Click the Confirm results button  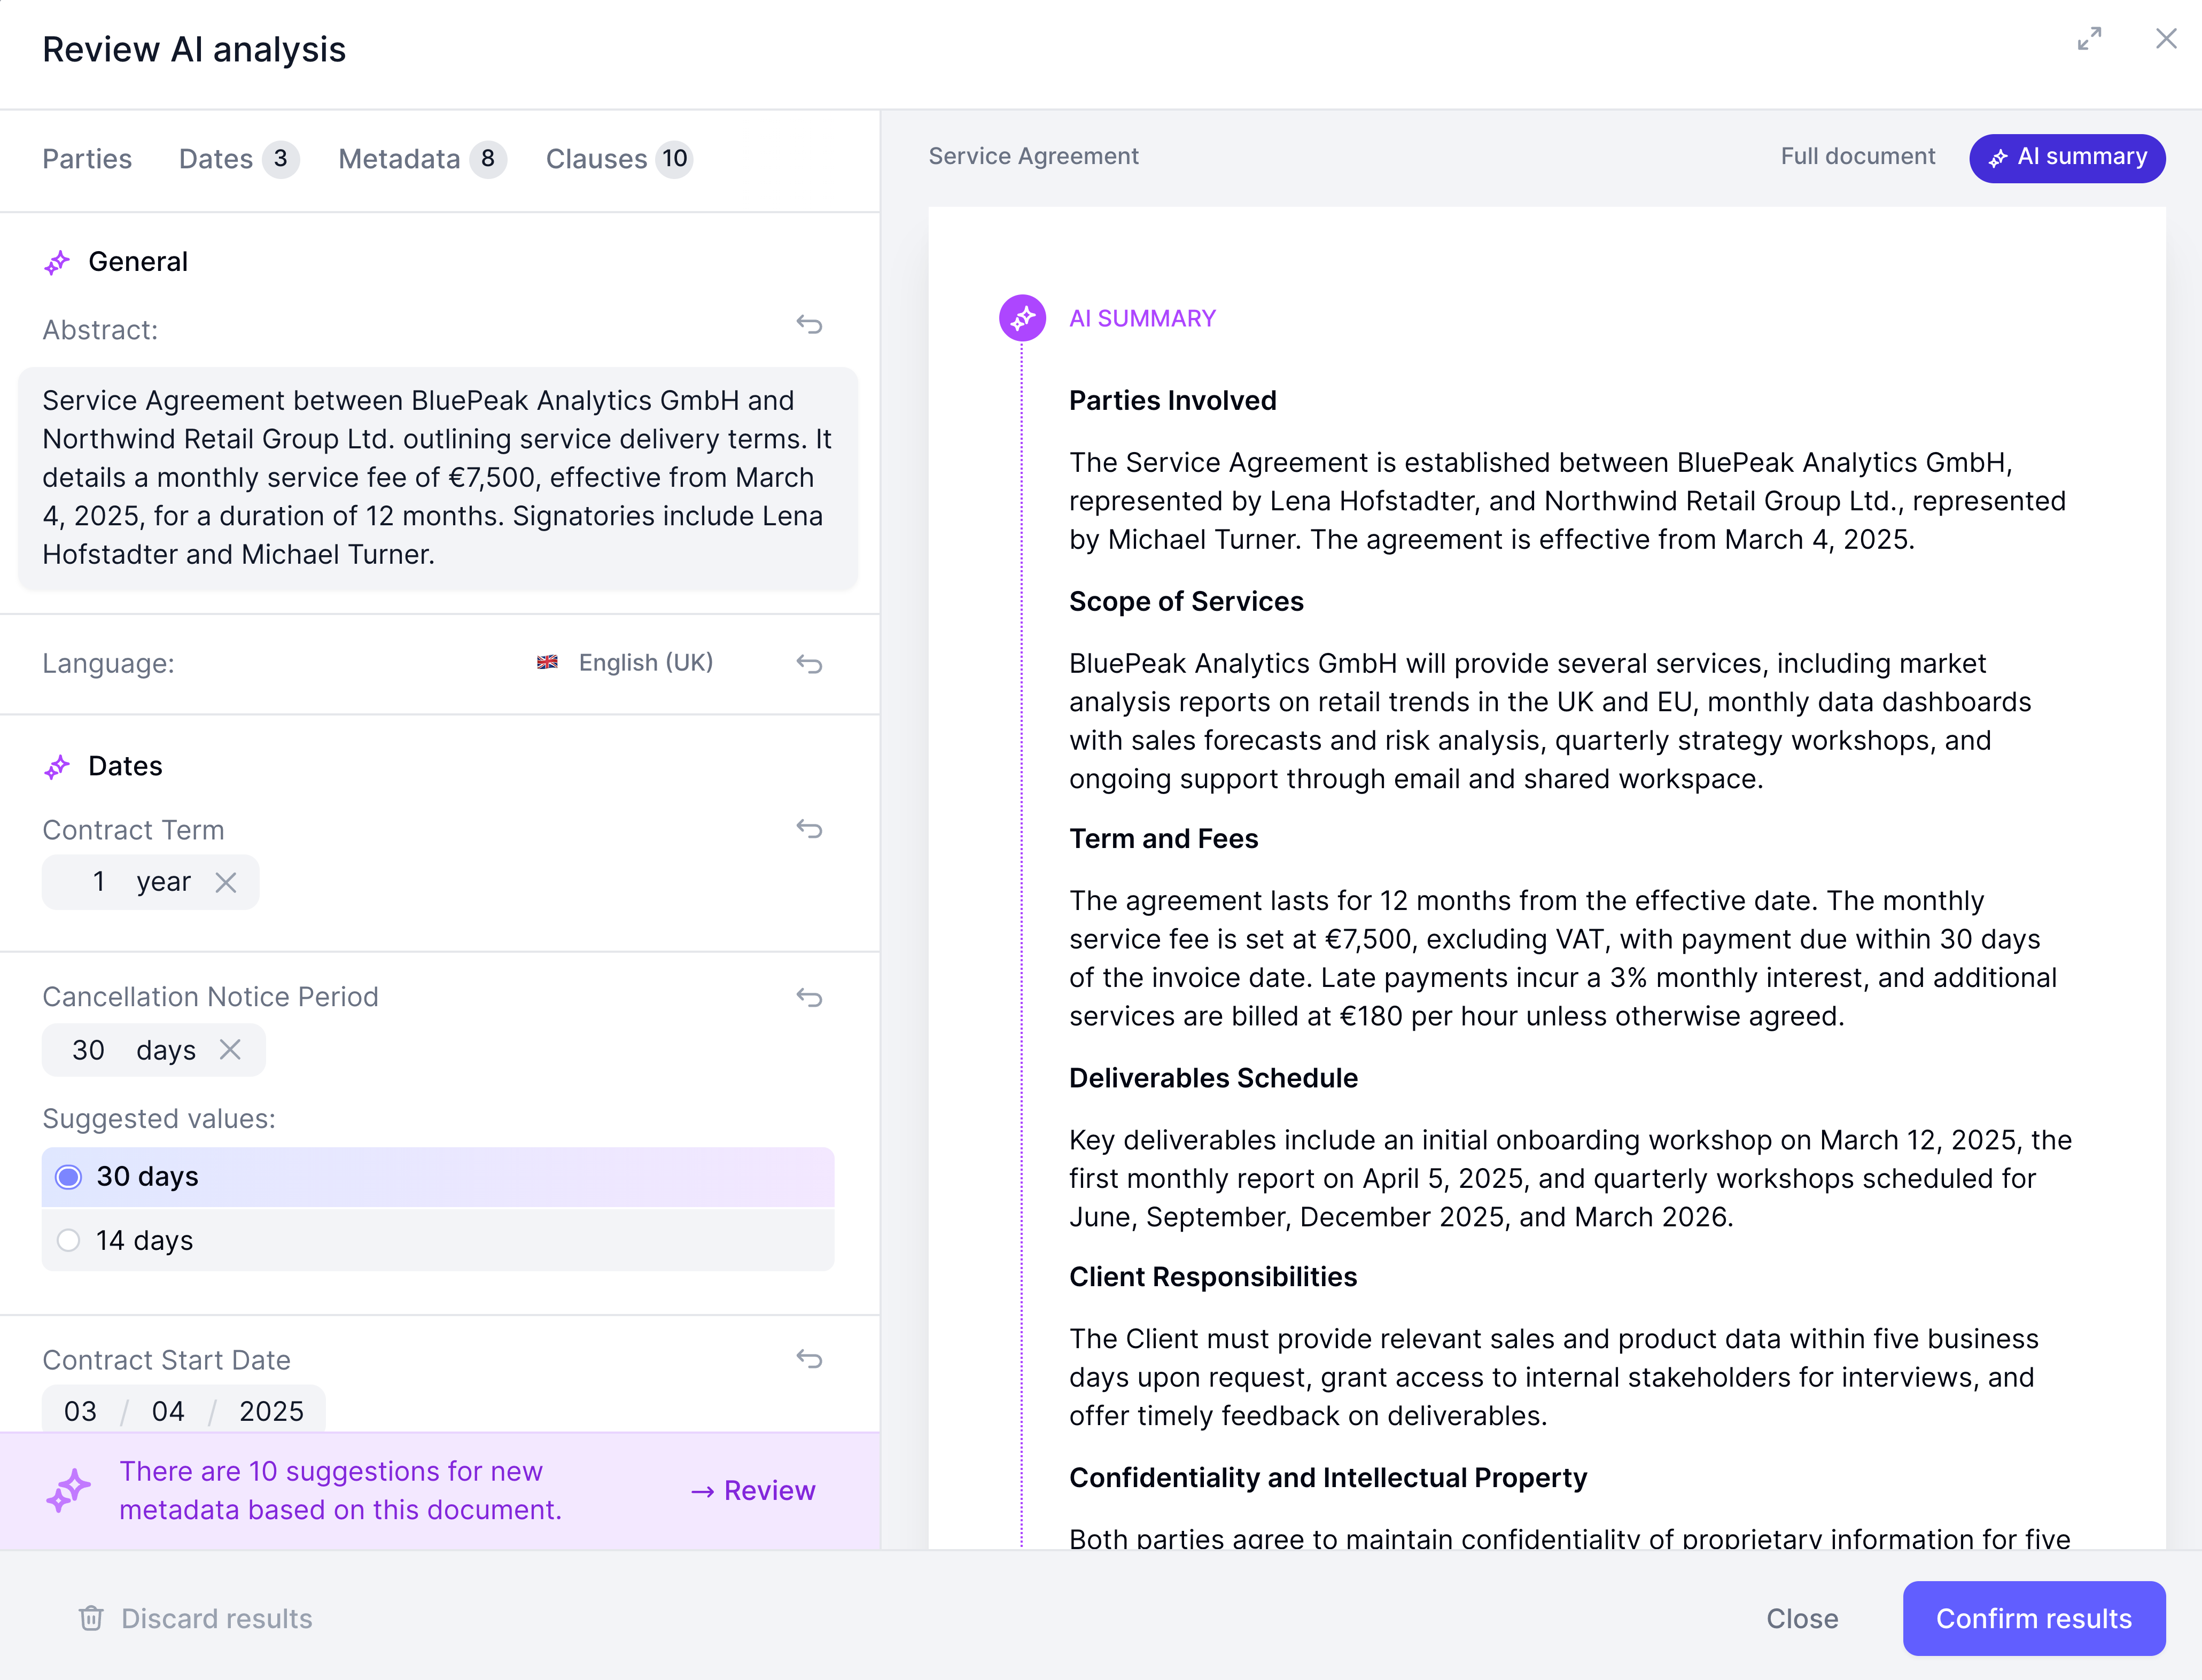coord(2033,1618)
